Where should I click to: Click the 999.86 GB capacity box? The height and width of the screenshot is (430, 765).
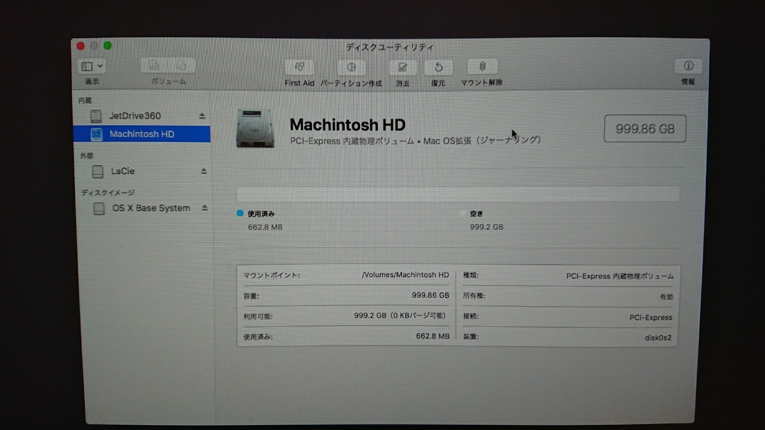pos(645,129)
